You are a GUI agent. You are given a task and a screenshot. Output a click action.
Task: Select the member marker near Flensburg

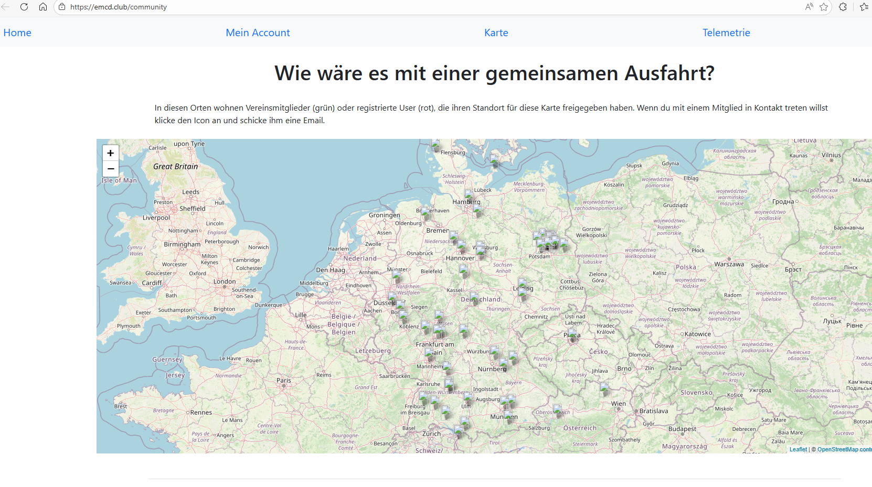(x=435, y=145)
